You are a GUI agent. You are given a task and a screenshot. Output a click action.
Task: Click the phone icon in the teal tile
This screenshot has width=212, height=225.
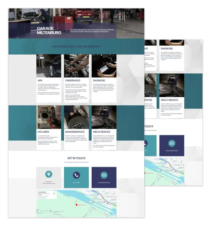click(76, 175)
